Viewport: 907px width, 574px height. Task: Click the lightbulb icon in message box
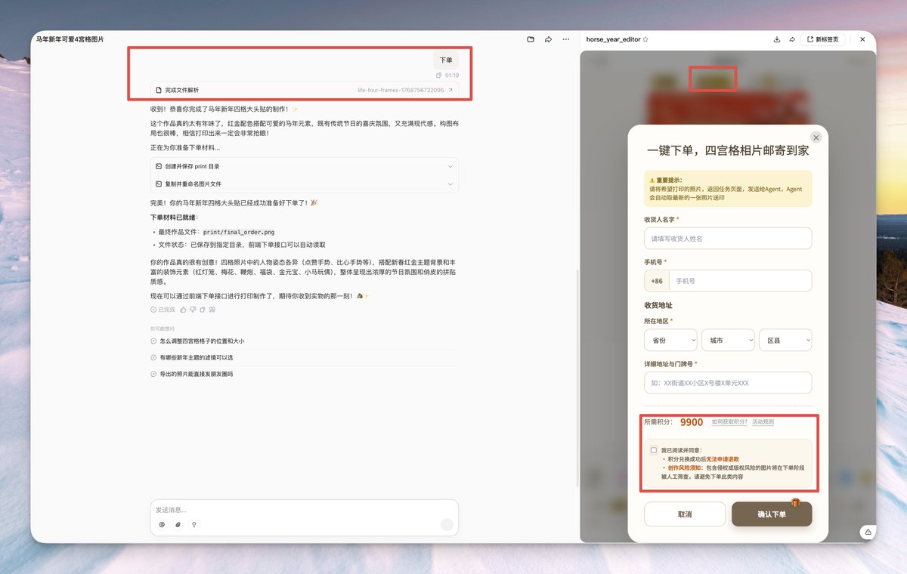[x=193, y=524]
